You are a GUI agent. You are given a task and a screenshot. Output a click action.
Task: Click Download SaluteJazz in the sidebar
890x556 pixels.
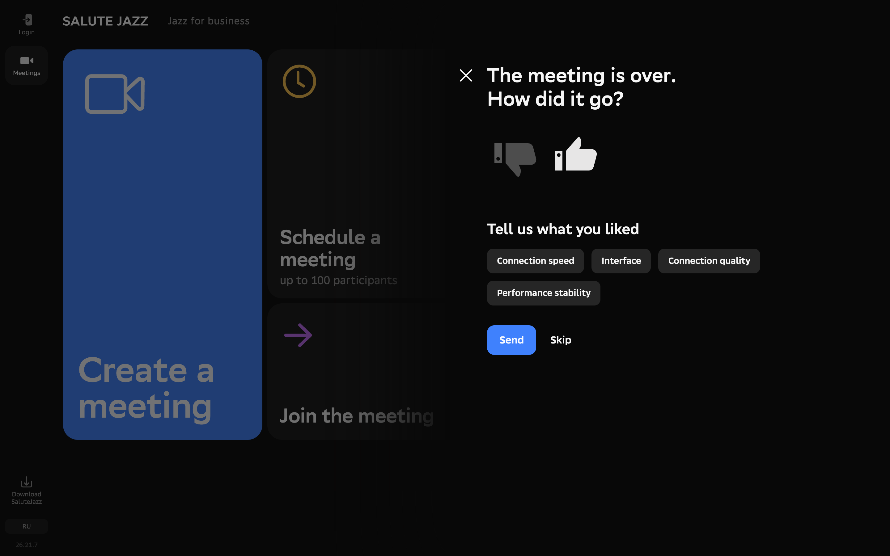(27, 491)
